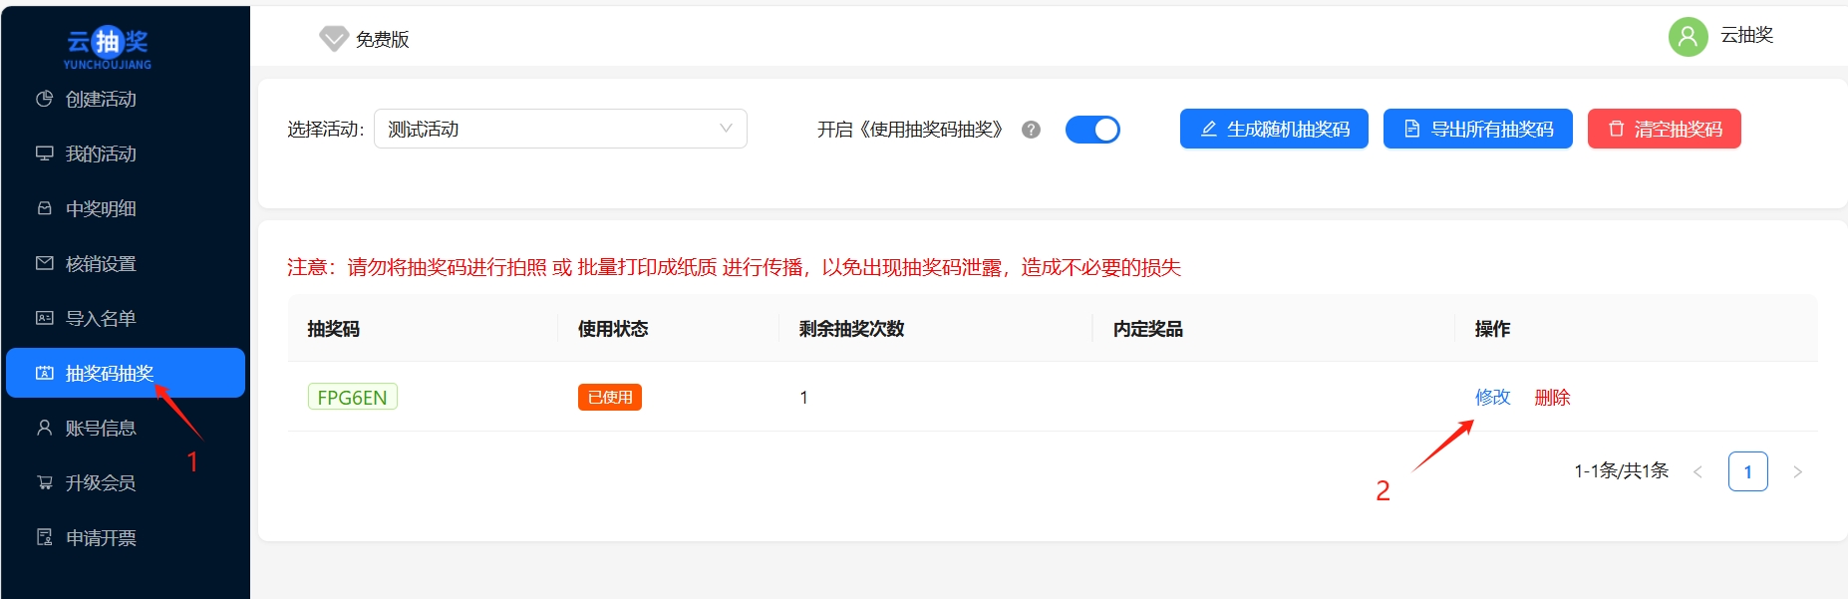The width and height of the screenshot is (1848, 599).
Task: Click the 导出所有抽奖码 button
Action: pyautogui.click(x=1478, y=129)
